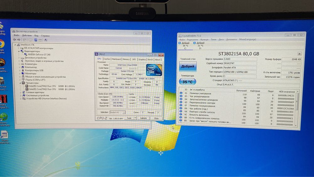
Task: Click the Мыши и иные указывающие устройства icon
Action: [x=23, y=77]
